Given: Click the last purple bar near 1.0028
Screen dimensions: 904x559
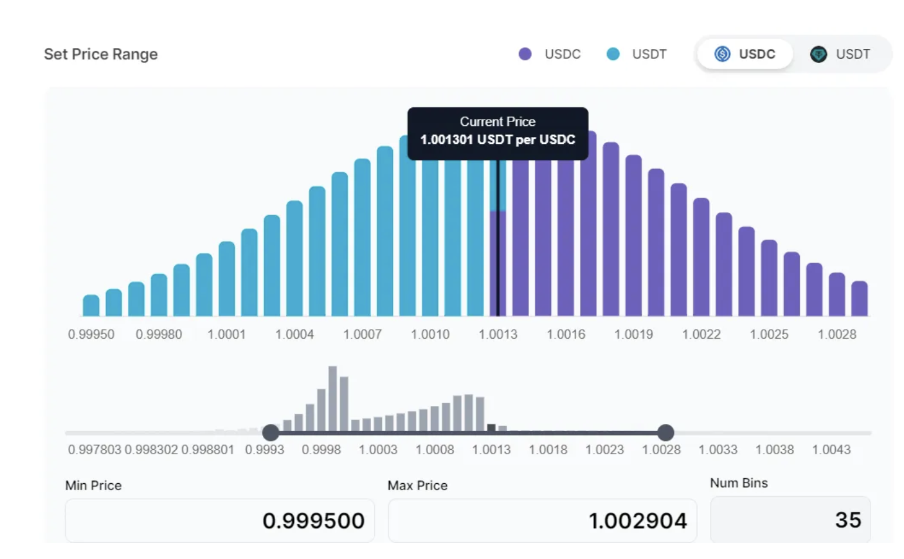Looking at the screenshot, I should [860, 298].
